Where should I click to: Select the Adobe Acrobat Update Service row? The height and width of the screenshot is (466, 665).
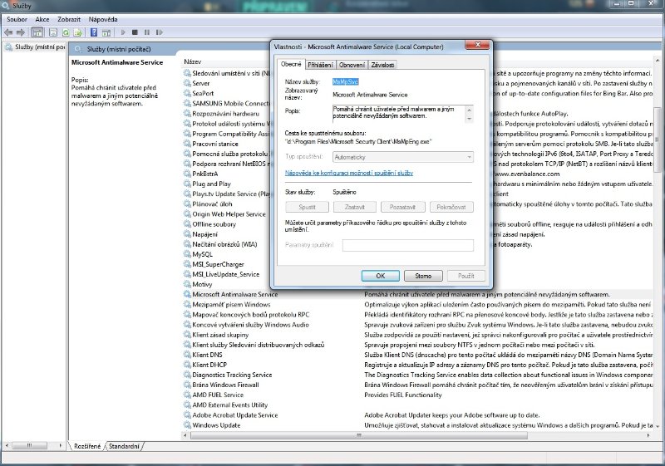click(x=418, y=415)
